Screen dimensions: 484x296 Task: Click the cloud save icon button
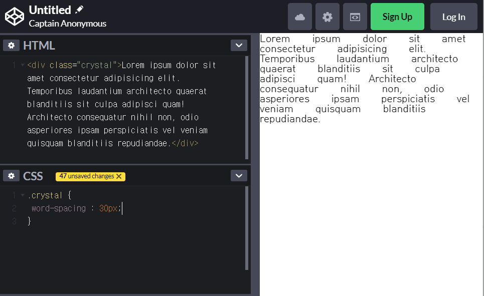coord(300,17)
